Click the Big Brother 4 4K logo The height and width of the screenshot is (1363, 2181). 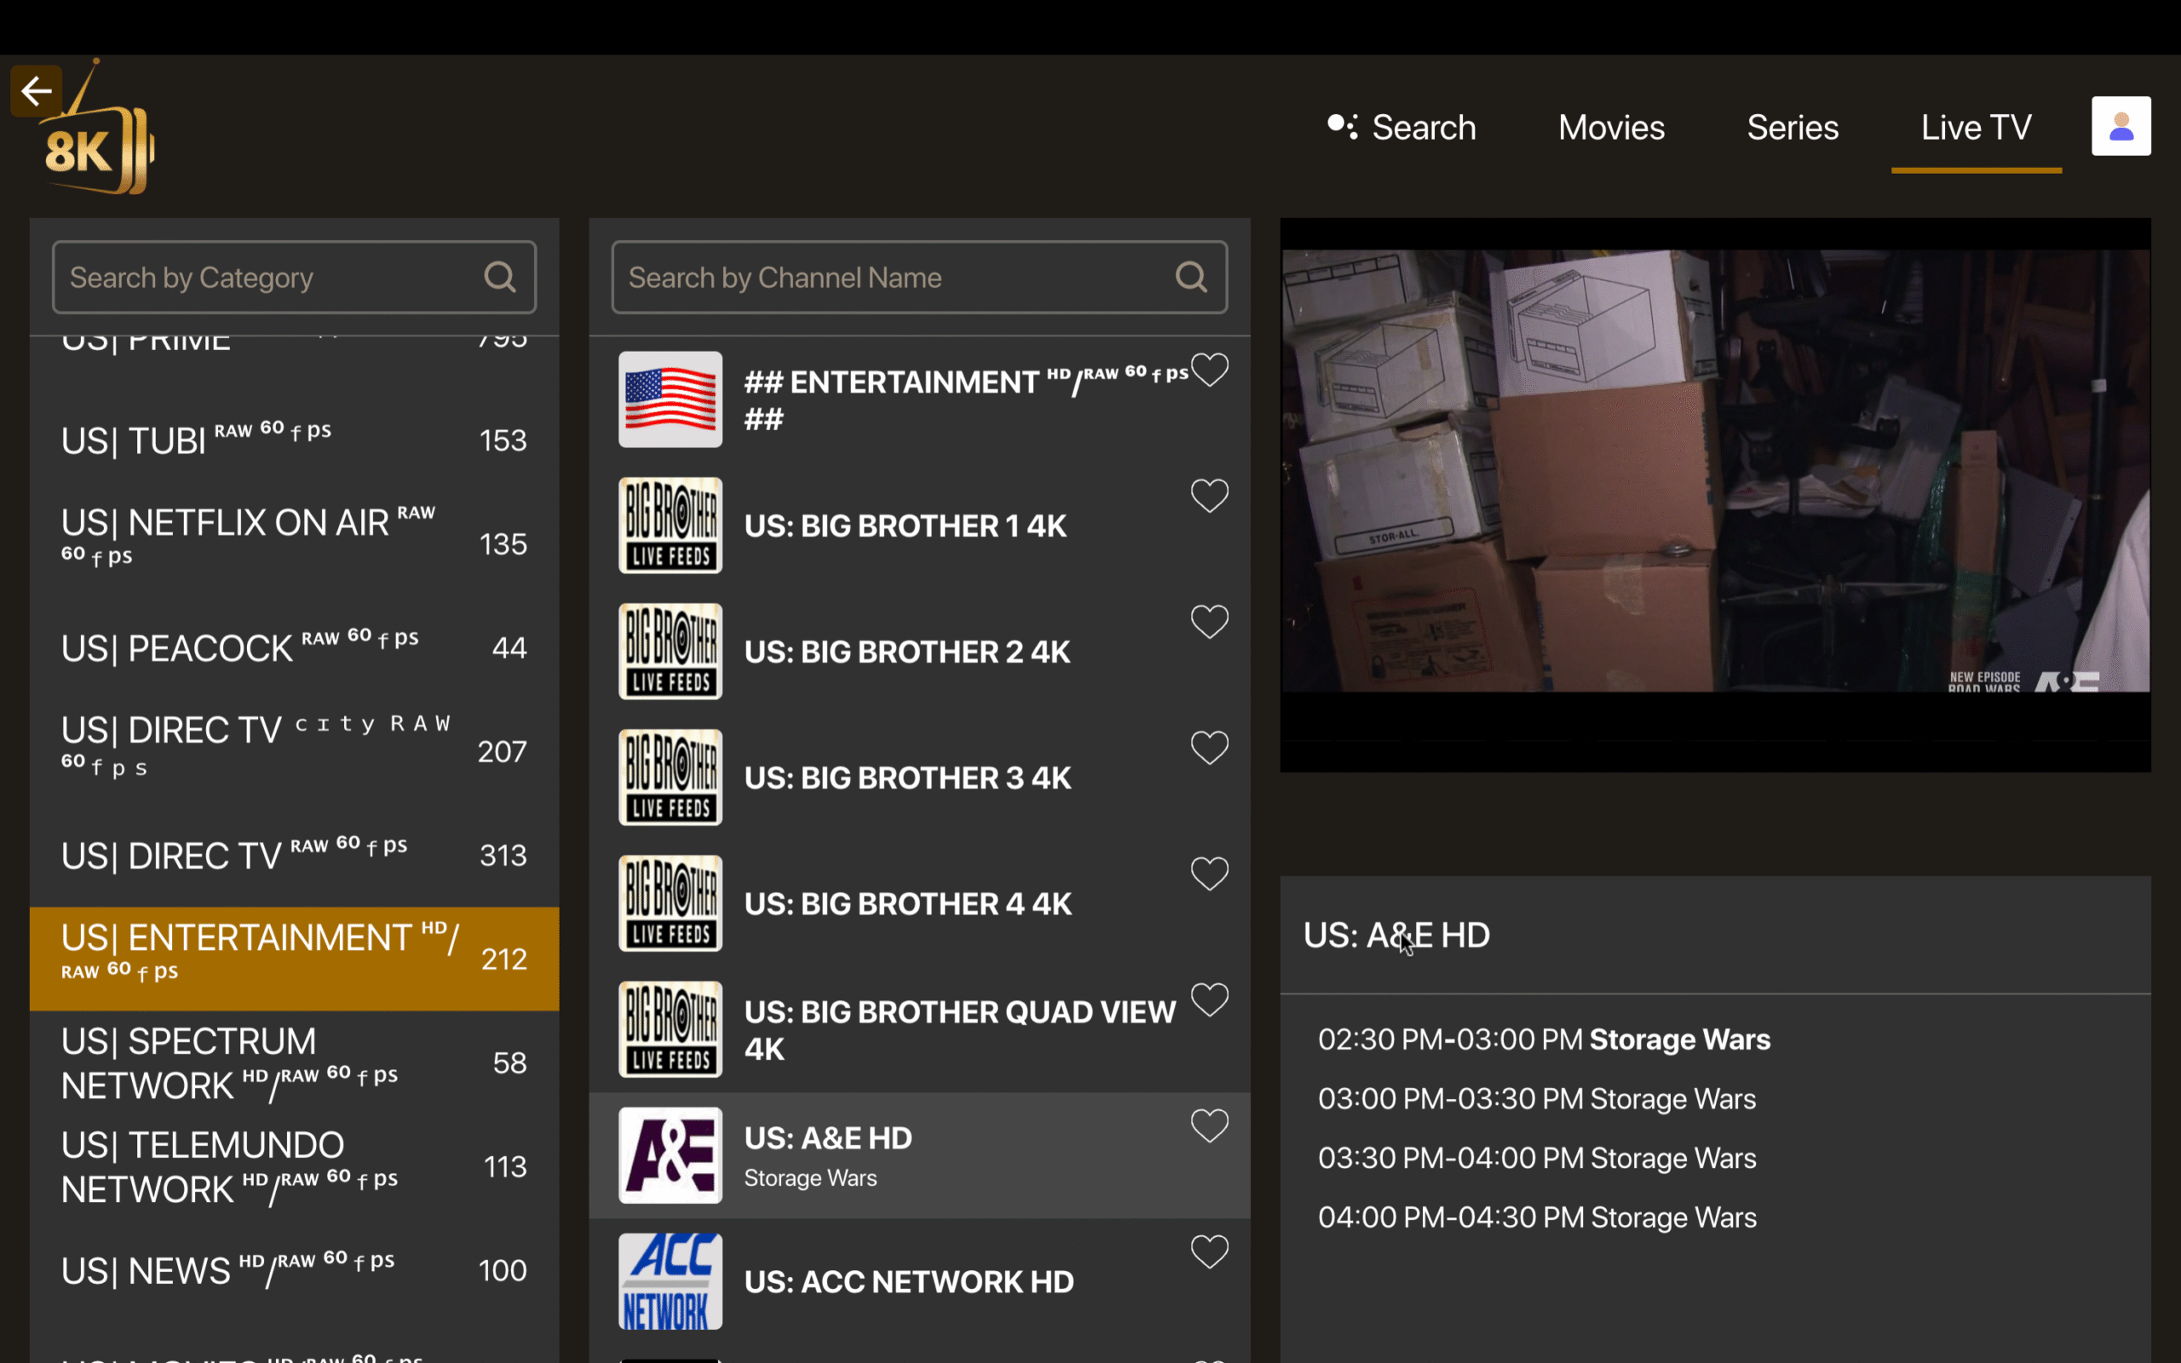[670, 903]
